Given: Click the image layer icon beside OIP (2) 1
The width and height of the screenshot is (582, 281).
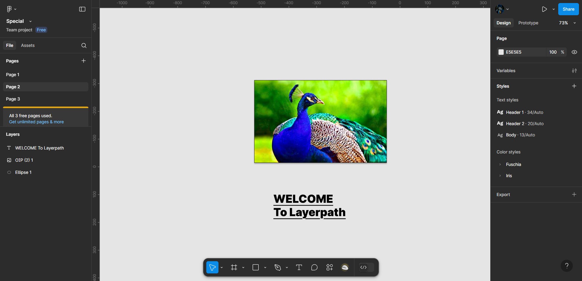Looking at the screenshot, I should point(9,160).
